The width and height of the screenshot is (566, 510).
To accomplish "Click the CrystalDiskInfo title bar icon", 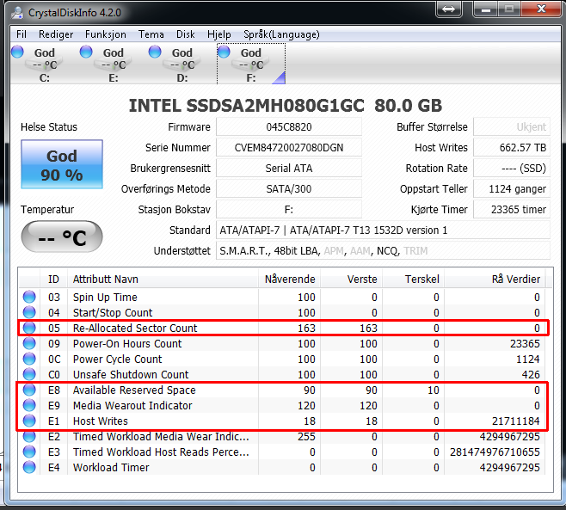I will (x=17, y=13).
